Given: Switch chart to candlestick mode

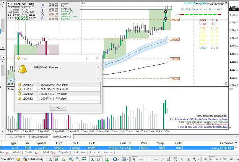Looking at the screenshot, I should click(x=57, y=159).
